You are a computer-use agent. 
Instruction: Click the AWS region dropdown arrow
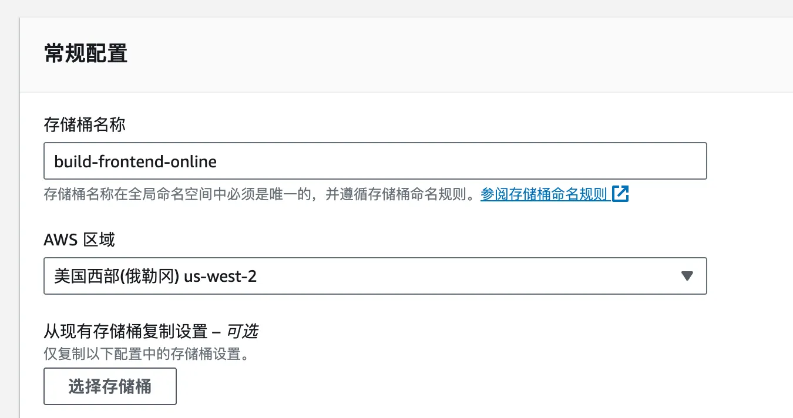coord(687,276)
